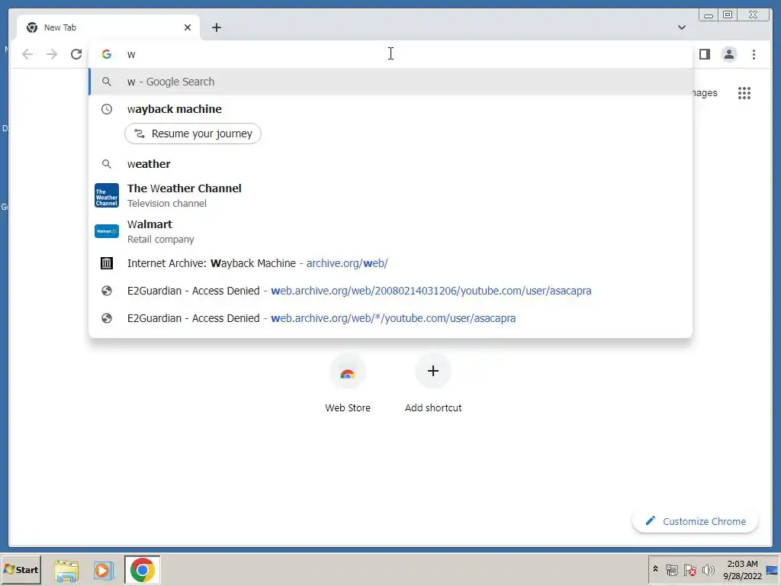Click the volume speaker tray icon
The width and height of the screenshot is (781, 586).
pos(708,569)
